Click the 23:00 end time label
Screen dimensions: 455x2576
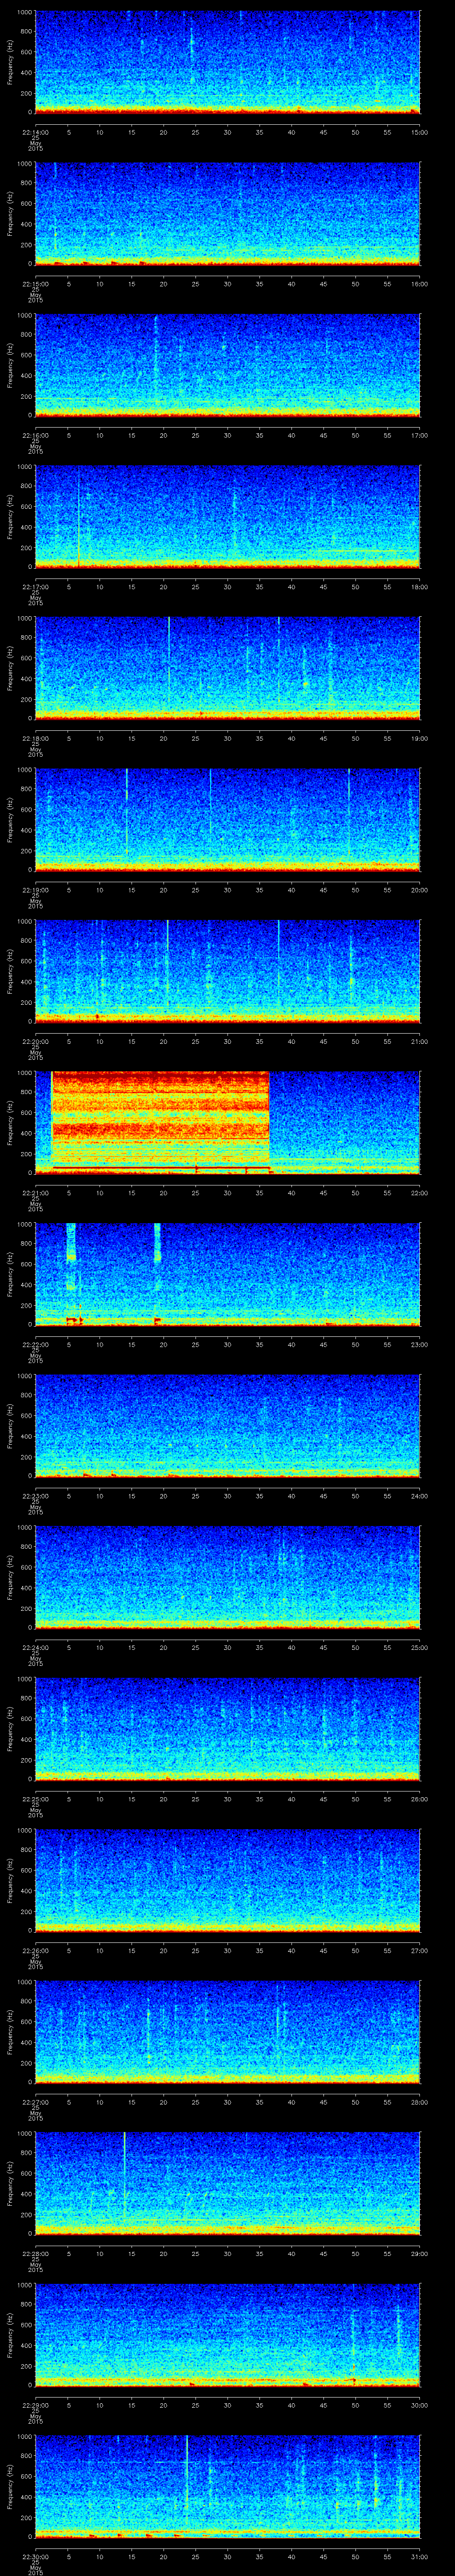[419, 1344]
